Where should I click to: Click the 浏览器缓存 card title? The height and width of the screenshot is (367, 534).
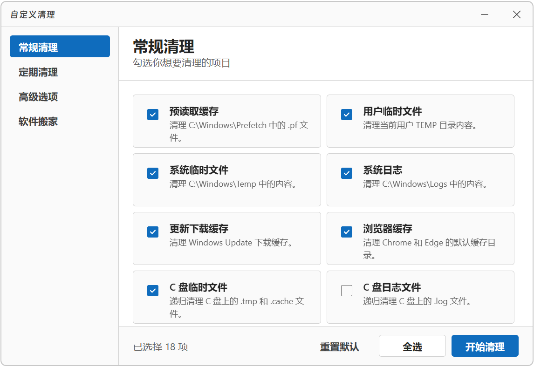coord(388,229)
